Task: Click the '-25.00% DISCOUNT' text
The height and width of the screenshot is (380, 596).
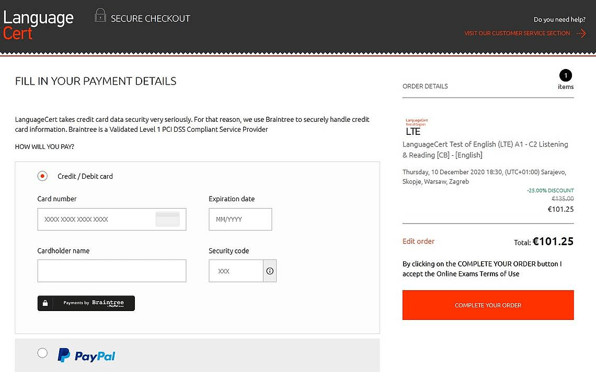Action: 551,190
